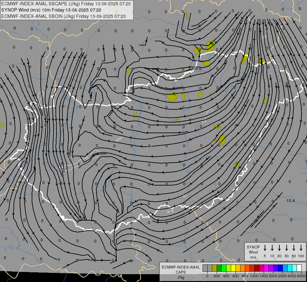This screenshot has height=282, width=307.
Task: Click the 200 tick label on CAPE scale
Action: tap(217, 276)
